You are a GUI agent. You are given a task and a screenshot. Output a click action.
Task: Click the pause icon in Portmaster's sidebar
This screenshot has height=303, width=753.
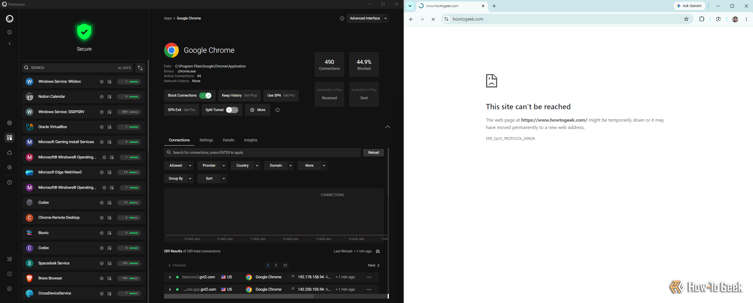point(9,274)
